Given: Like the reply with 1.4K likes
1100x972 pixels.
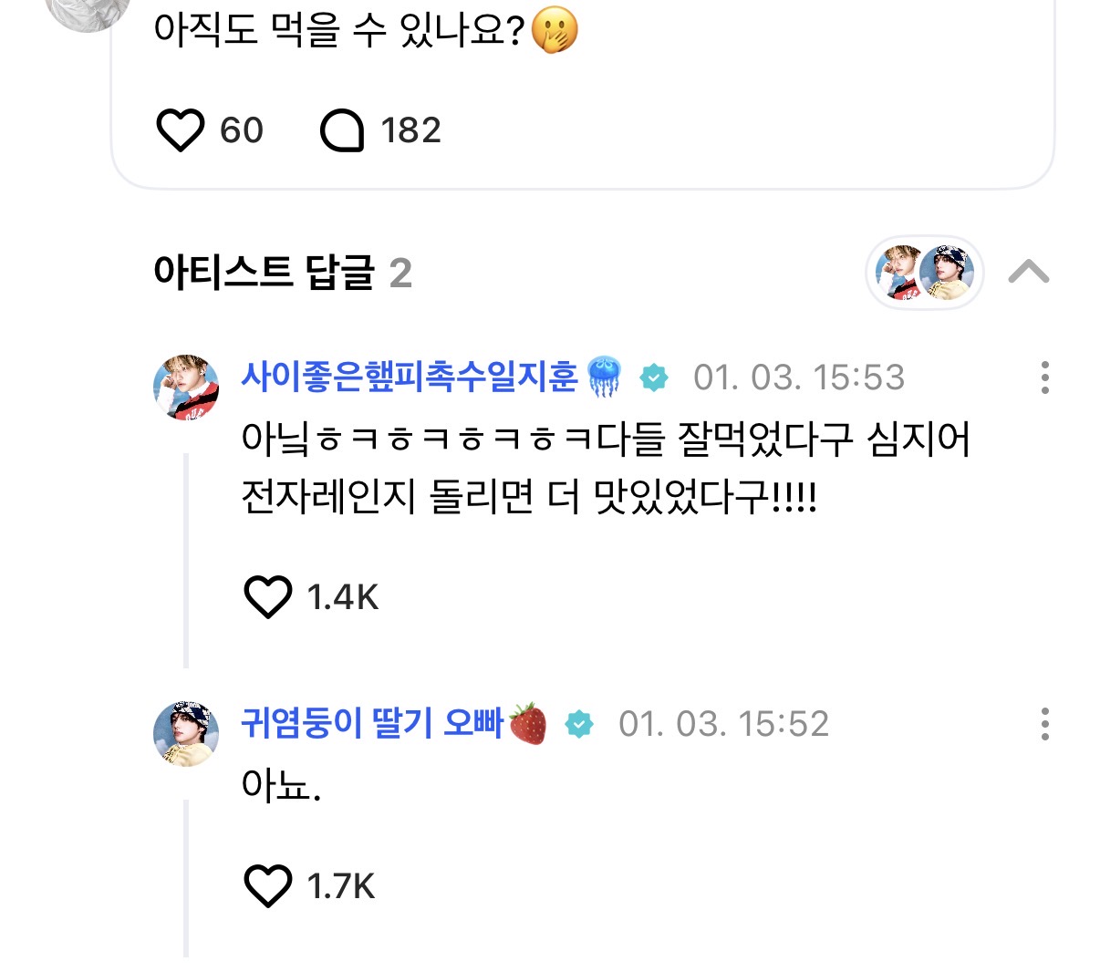Looking at the screenshot, I should (x=268, y=597).
